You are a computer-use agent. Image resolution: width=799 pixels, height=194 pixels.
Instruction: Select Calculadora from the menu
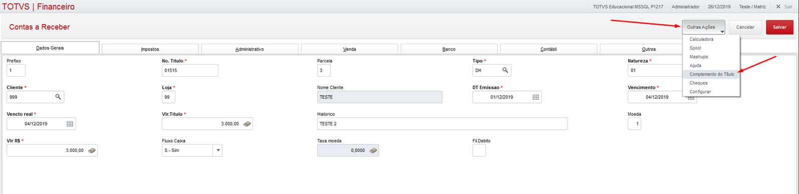pos(701,39)
